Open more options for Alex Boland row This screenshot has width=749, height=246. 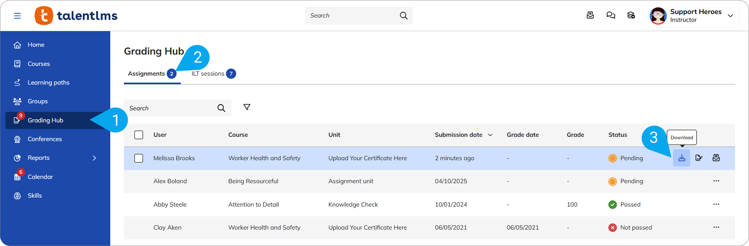716,181
